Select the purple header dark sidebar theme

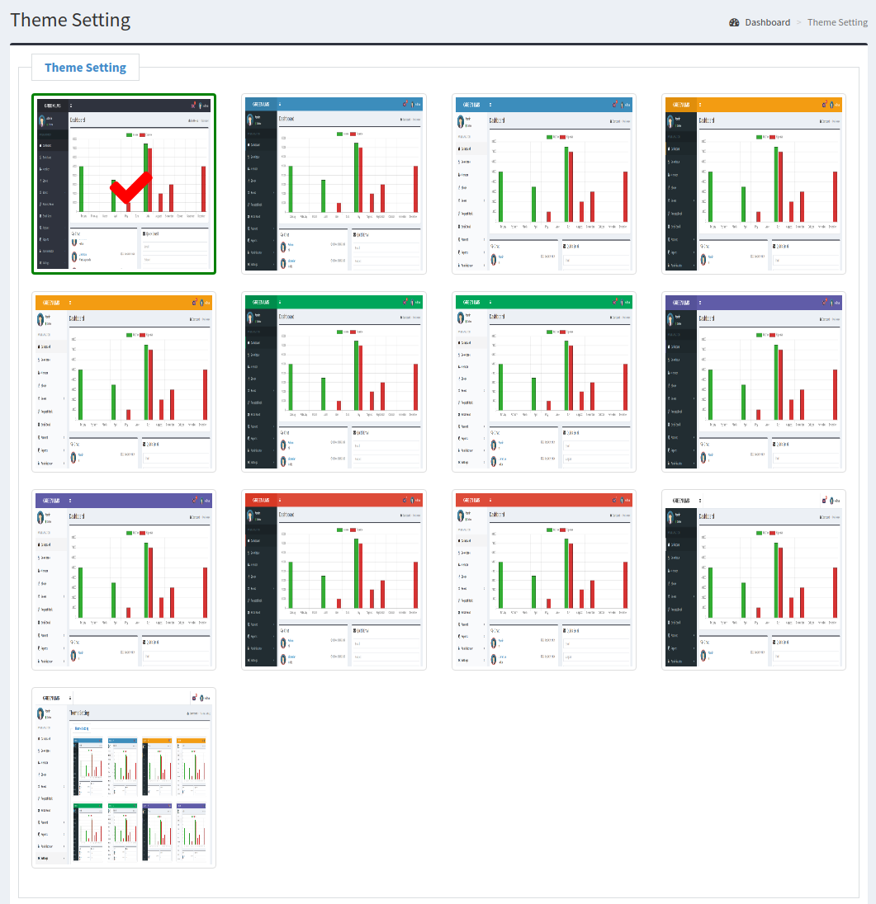[x=754, y=382]
